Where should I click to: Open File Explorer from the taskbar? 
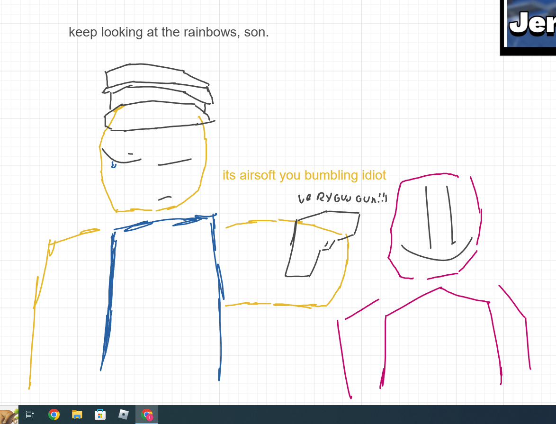[77, 415]
